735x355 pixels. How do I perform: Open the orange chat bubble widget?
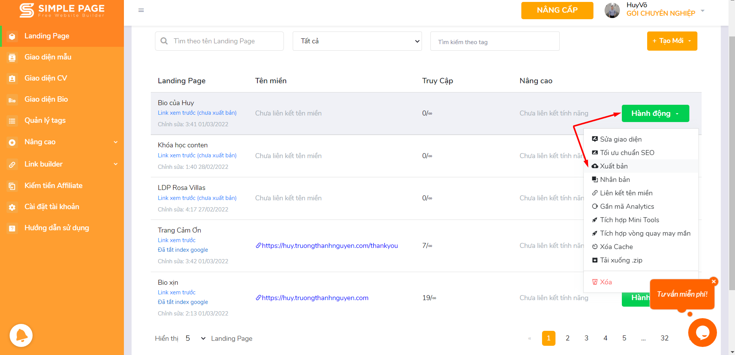click(x=702, y=332)
